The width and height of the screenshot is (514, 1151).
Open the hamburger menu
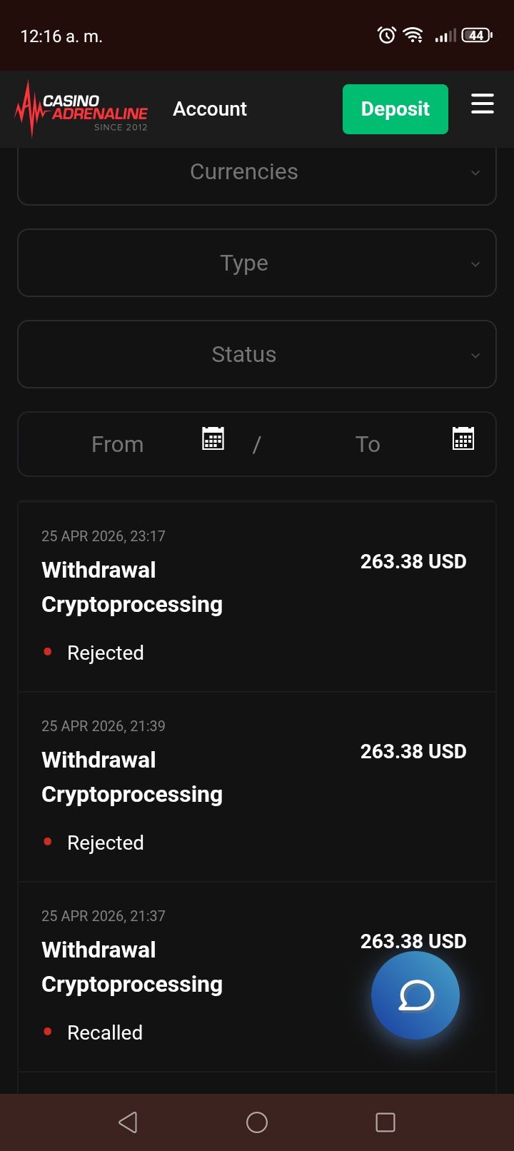pos(483,104)
